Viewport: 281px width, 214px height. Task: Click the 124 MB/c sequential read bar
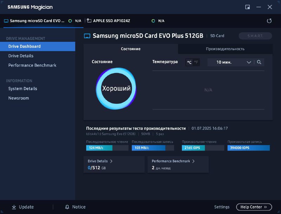(107, 148)
